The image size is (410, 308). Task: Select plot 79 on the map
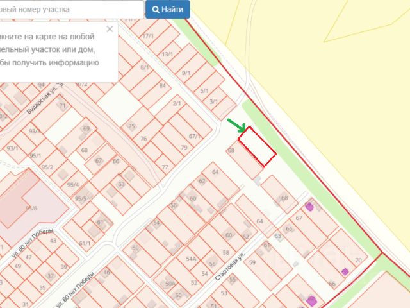pyautogui.click(x=184, y=148)
